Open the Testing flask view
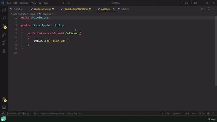 [x=4, y=50]
